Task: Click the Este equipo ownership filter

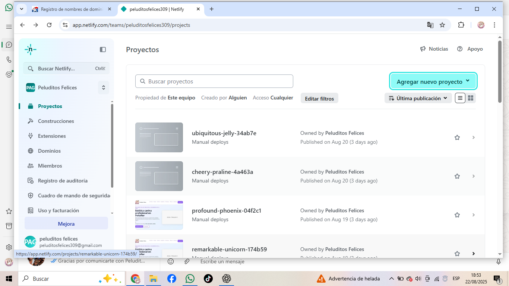Action: [165, 98]
